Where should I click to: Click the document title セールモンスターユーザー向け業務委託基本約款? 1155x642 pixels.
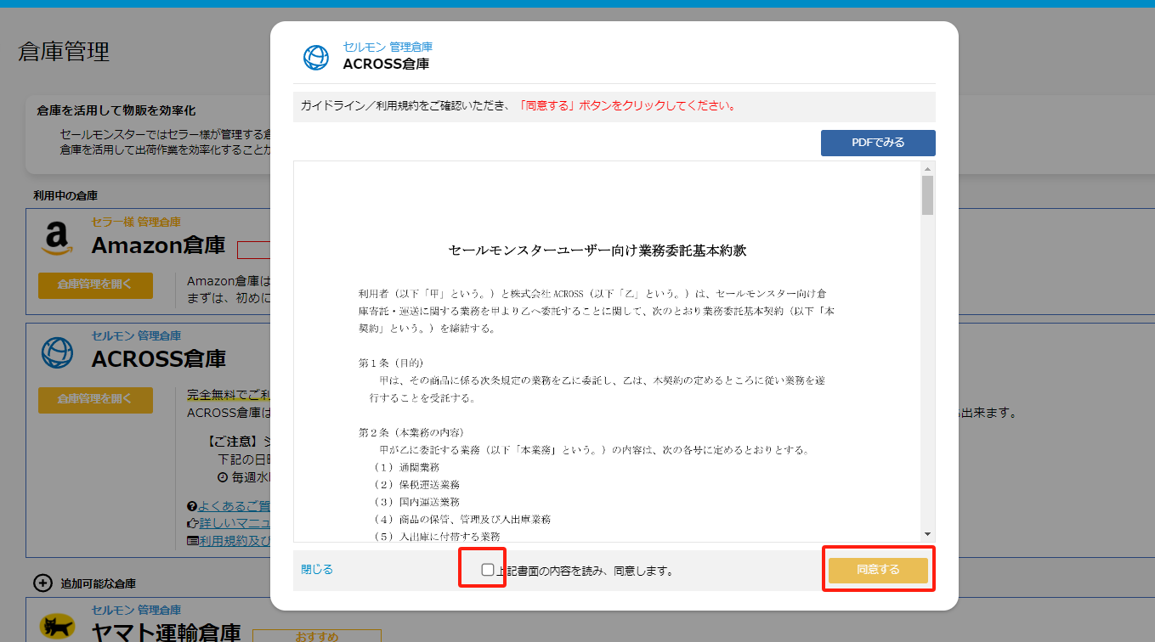[597, 251]
